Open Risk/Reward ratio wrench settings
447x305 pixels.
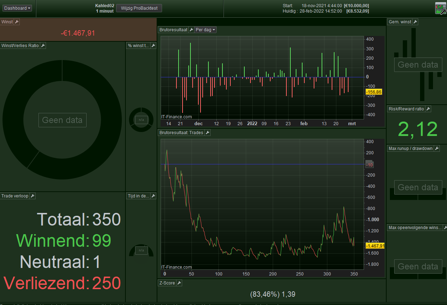point(428,109)
